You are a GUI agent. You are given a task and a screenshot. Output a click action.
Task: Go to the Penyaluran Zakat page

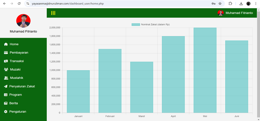pyautogui.click(x=22, y=86)
